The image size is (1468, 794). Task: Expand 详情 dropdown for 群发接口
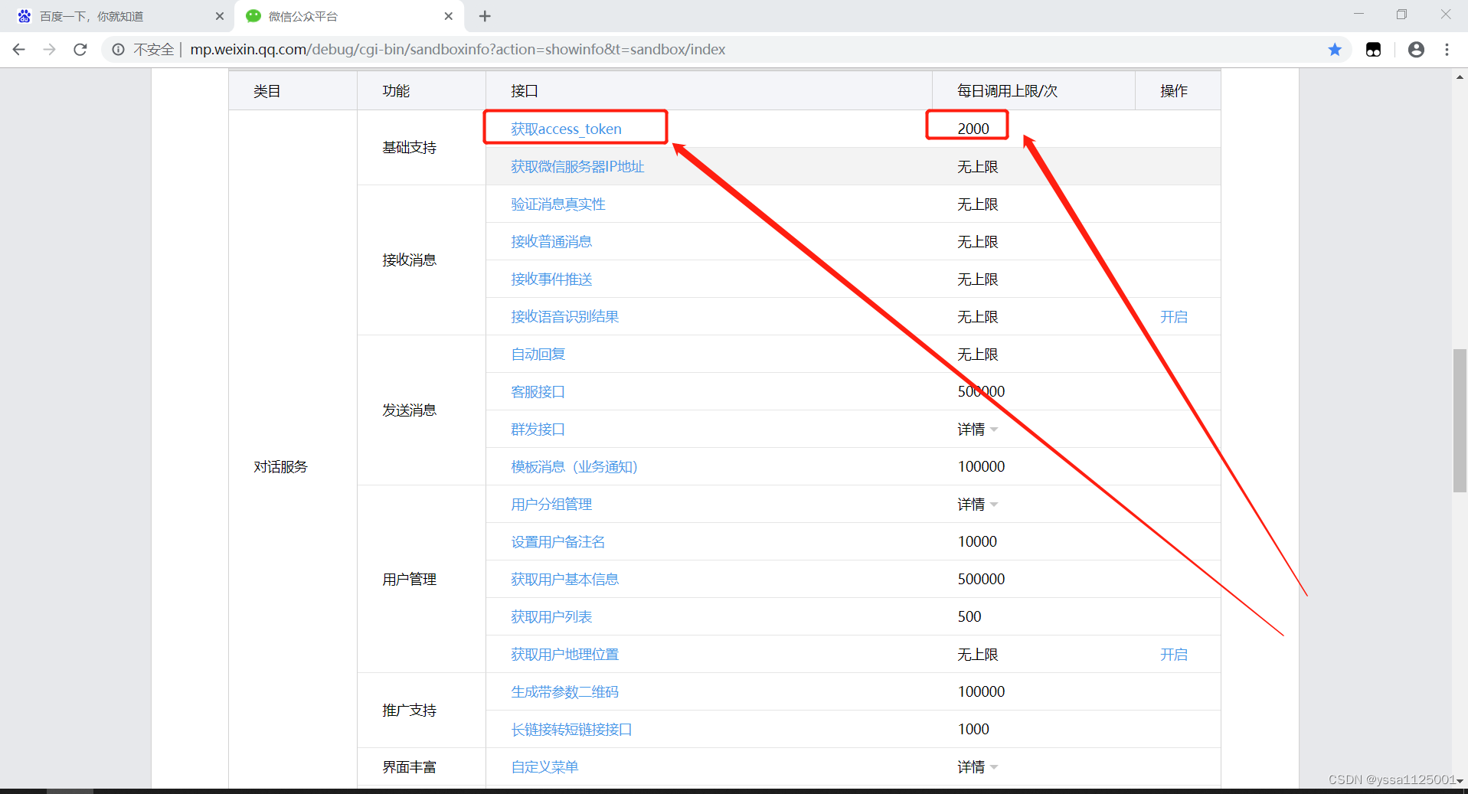[x=978, y=430]
